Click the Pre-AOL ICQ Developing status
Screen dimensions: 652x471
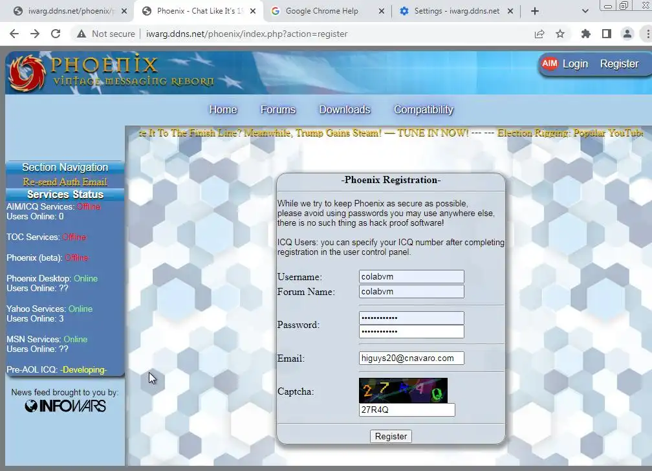(x=83, y=369)
